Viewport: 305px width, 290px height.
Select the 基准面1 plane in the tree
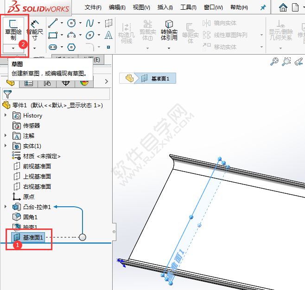pos(28,237)
